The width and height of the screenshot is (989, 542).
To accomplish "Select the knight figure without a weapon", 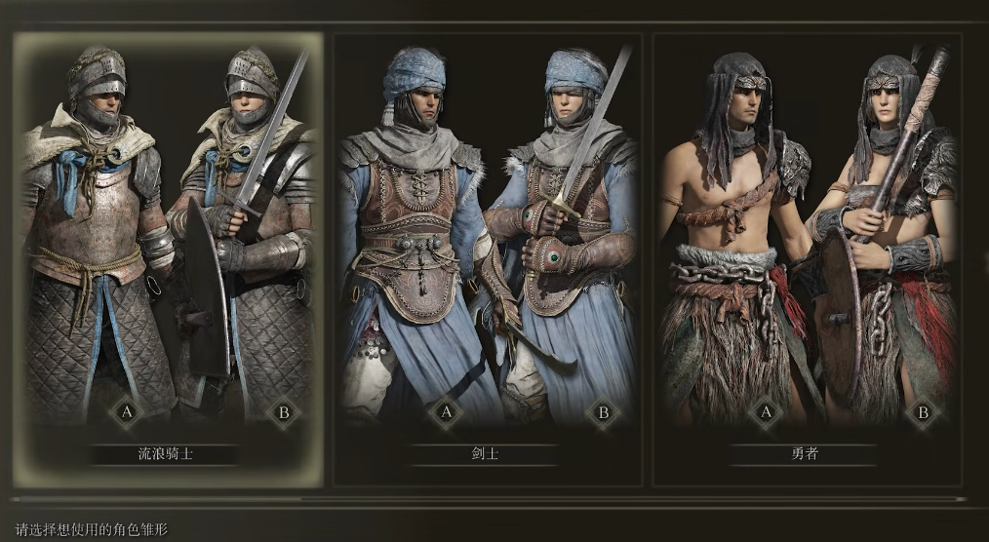I will [x=95, y=233].
